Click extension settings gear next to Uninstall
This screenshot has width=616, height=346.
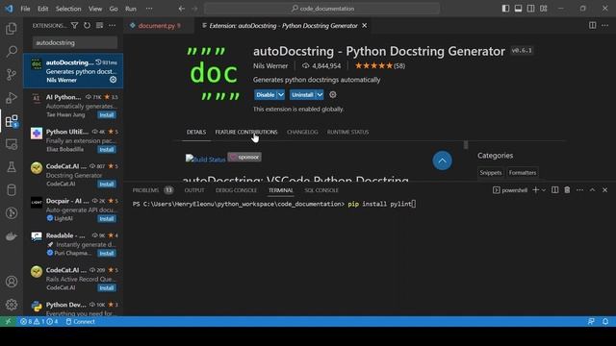pos(333,94)
